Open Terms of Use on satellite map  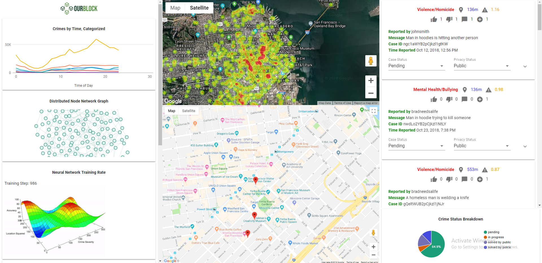pyautogui.click(x=343, y=103)
